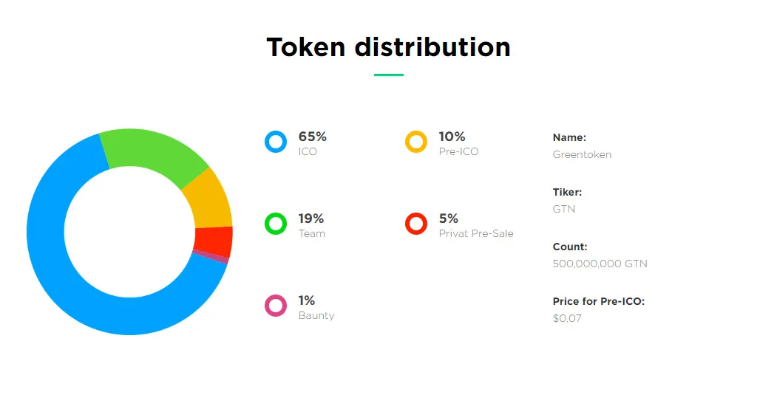Click the Token distribution heading

point(389,47)
